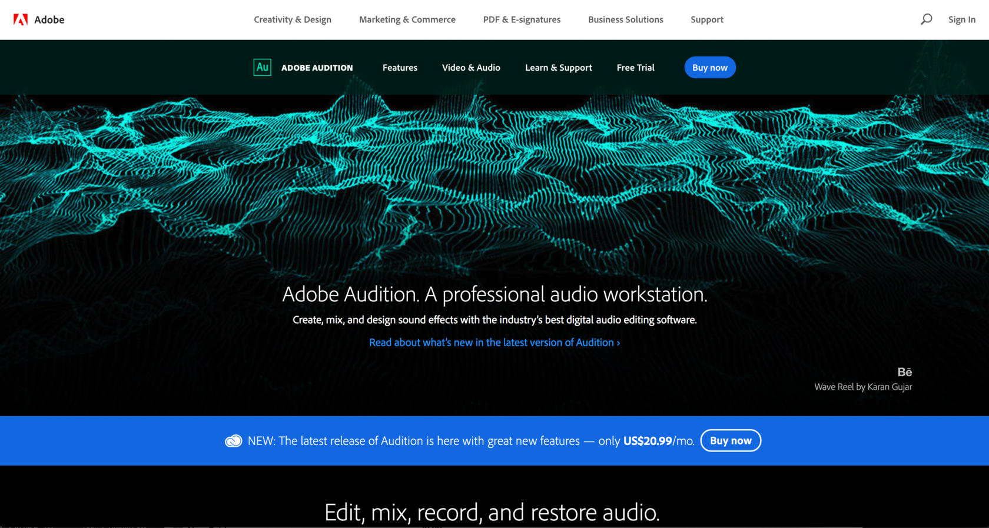This screenshot has height=528, width=989.
Task: Click the Creative Cloud icon in blue banner
Action: (x=234, y=441)
